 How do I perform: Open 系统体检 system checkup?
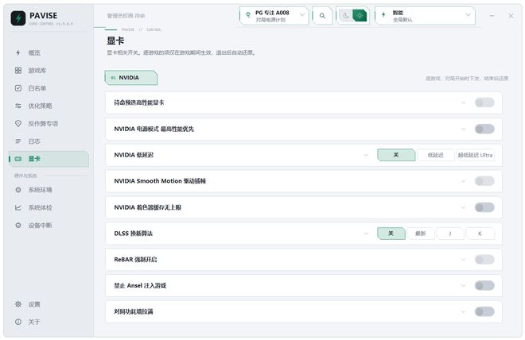[x=40, y=207]
